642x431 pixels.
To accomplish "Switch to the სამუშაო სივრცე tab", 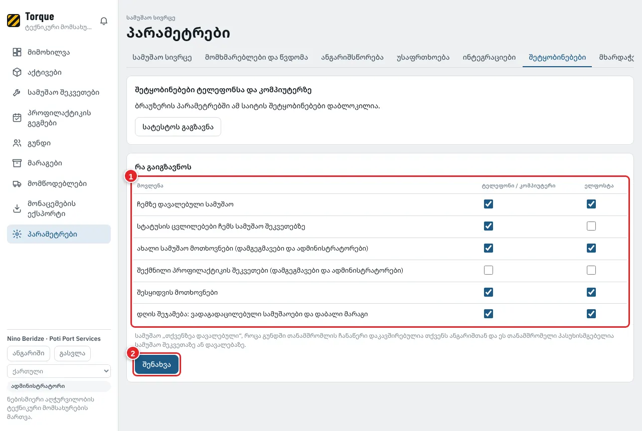I will pos(162,57).
